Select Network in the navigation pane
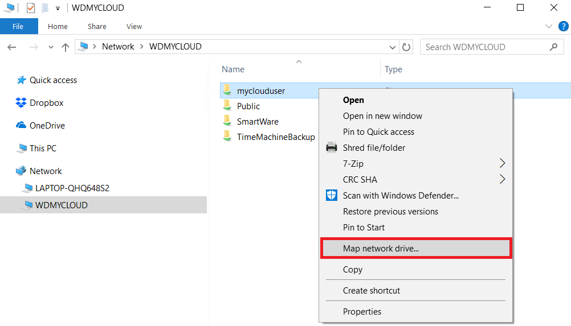The width and height of the screenshot is (571, 326). pyautogui.click(x=46, y=171)
